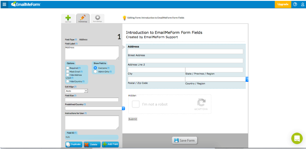Check the I'm not a robot box
Viewport: 306px width, 149px height.
point(136,104)
